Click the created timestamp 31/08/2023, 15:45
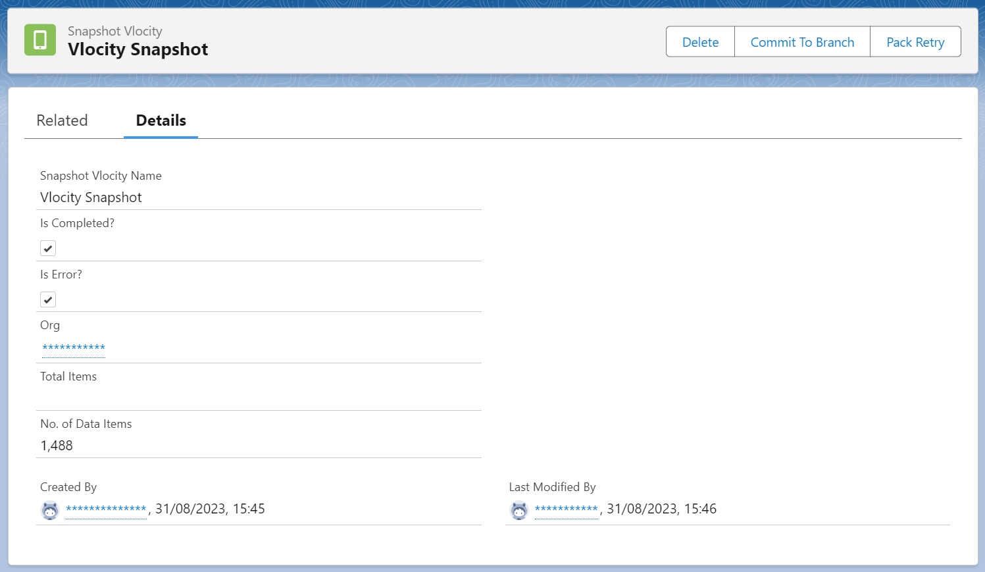 (x=210, y=509)
